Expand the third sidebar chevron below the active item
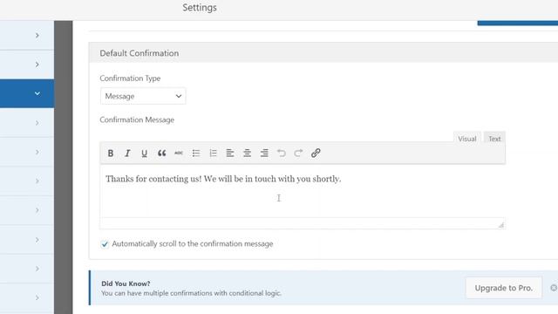This screenshot has width=558, height=314. click(37, 181)
